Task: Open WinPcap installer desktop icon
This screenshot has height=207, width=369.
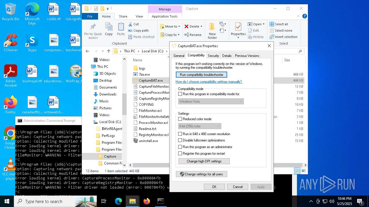Action: point(75,74)
